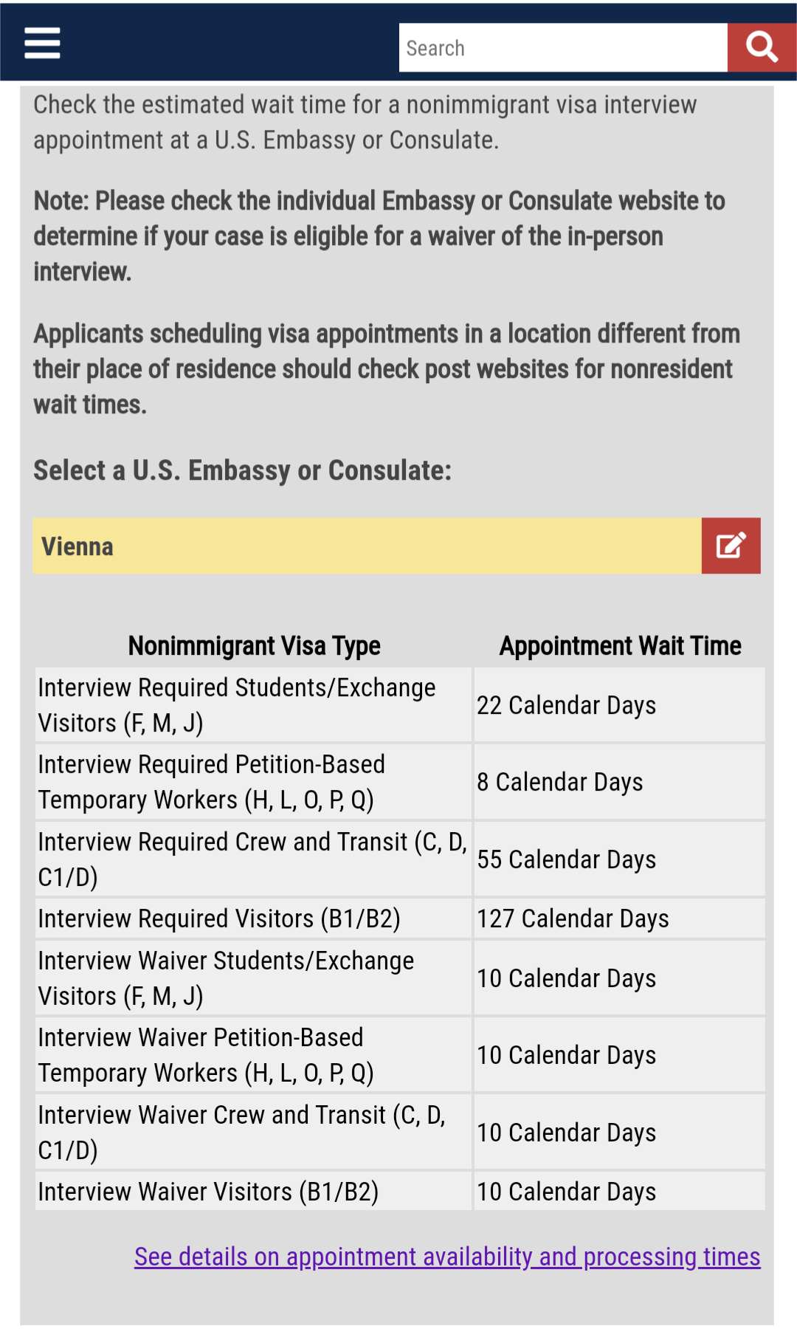Viewport: 797px width, 1343px height.
Task: Click the 127 Calendar Days wait time
Action: tap(573, 918)
